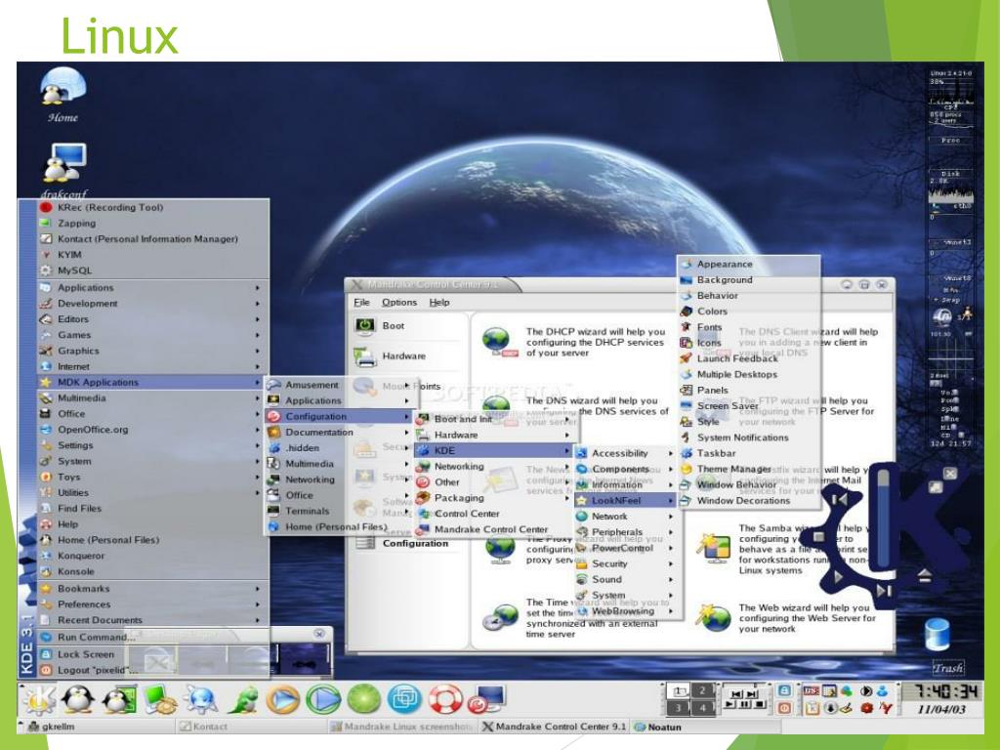Launch KRec Recording Tool from K menu
1000x750 pixels.
coord(153,207)
